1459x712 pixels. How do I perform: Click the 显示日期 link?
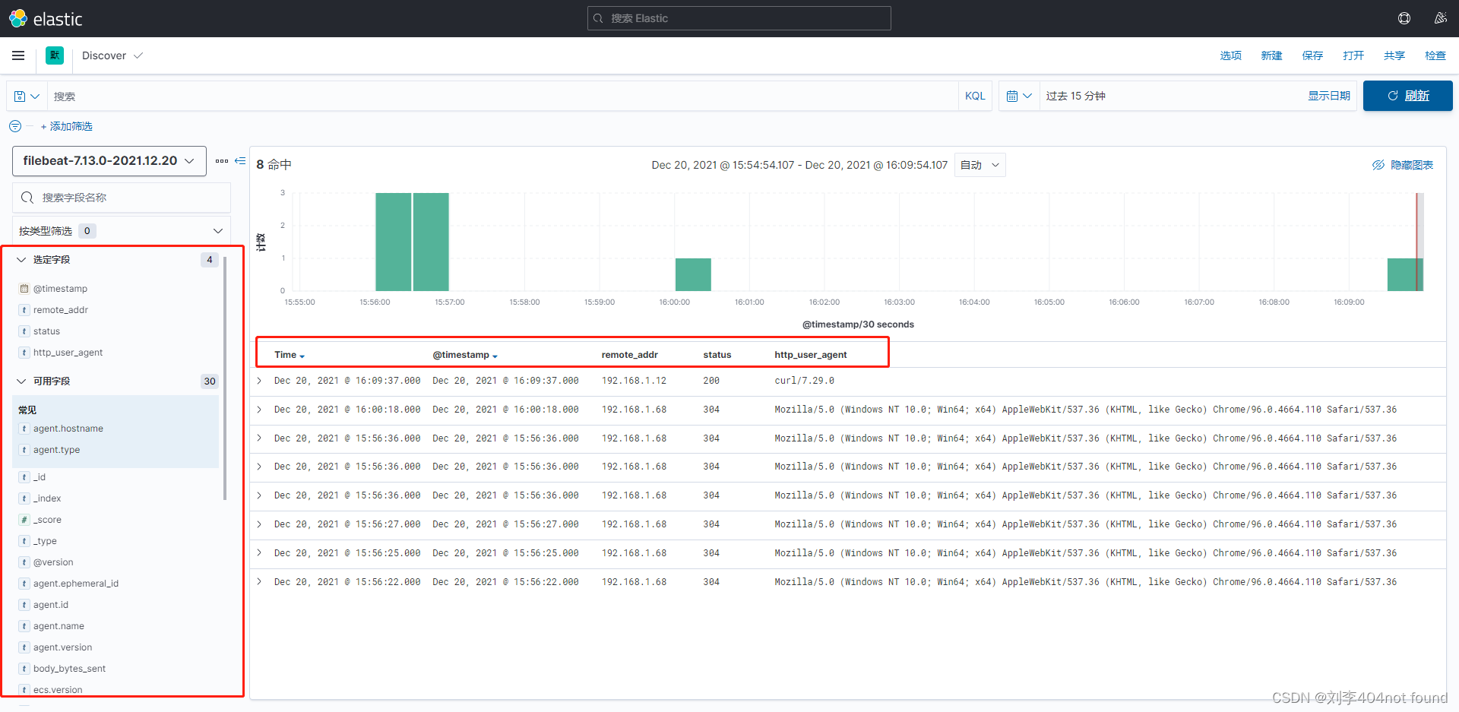(1328, 96)
